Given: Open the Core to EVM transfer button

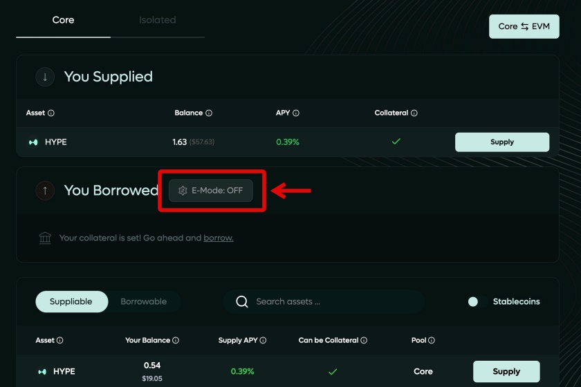Looking at the screenshot, I should pos(524,27).
